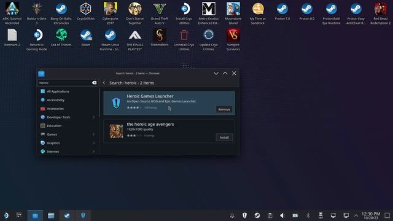The height and width of the screenshot is (221, 393).
Task: Click the Discover app taskbar button
Action: 35,215
